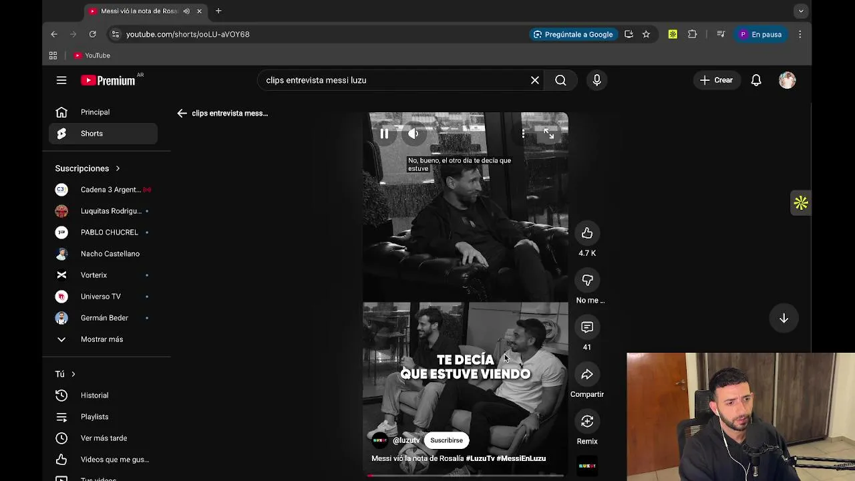Screen dimensions: 855x481
Task: Open Germán Beder channel
Action: (103, 318)
